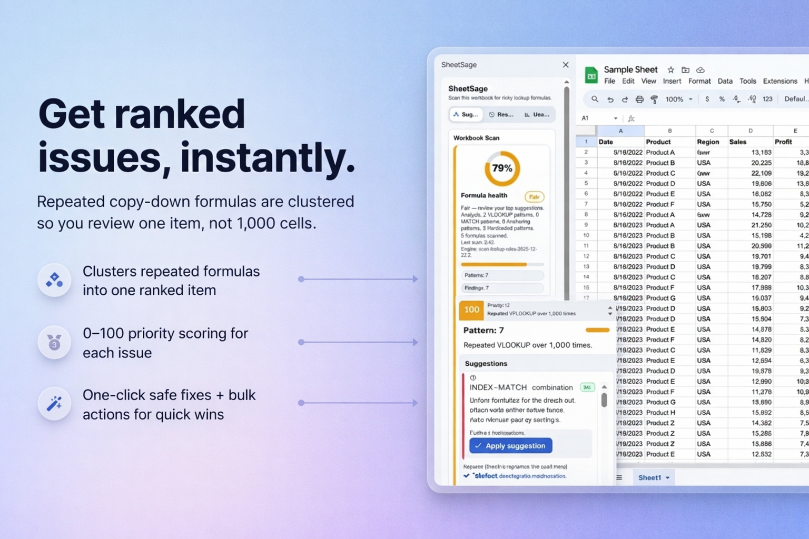Screen dimensions: 809x539
Task: Click the orange 100 priority score badge
Action: coord(471,310)
